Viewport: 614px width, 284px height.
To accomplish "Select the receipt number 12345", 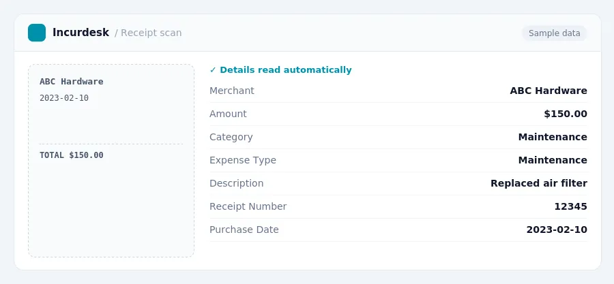I will [x=570, y=206].
